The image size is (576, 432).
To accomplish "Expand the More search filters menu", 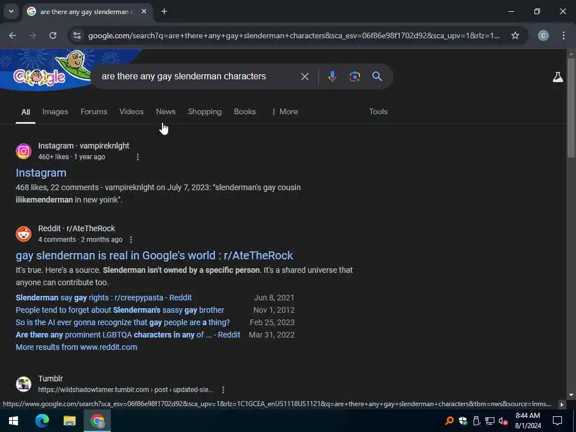I will tap(285, 112).
